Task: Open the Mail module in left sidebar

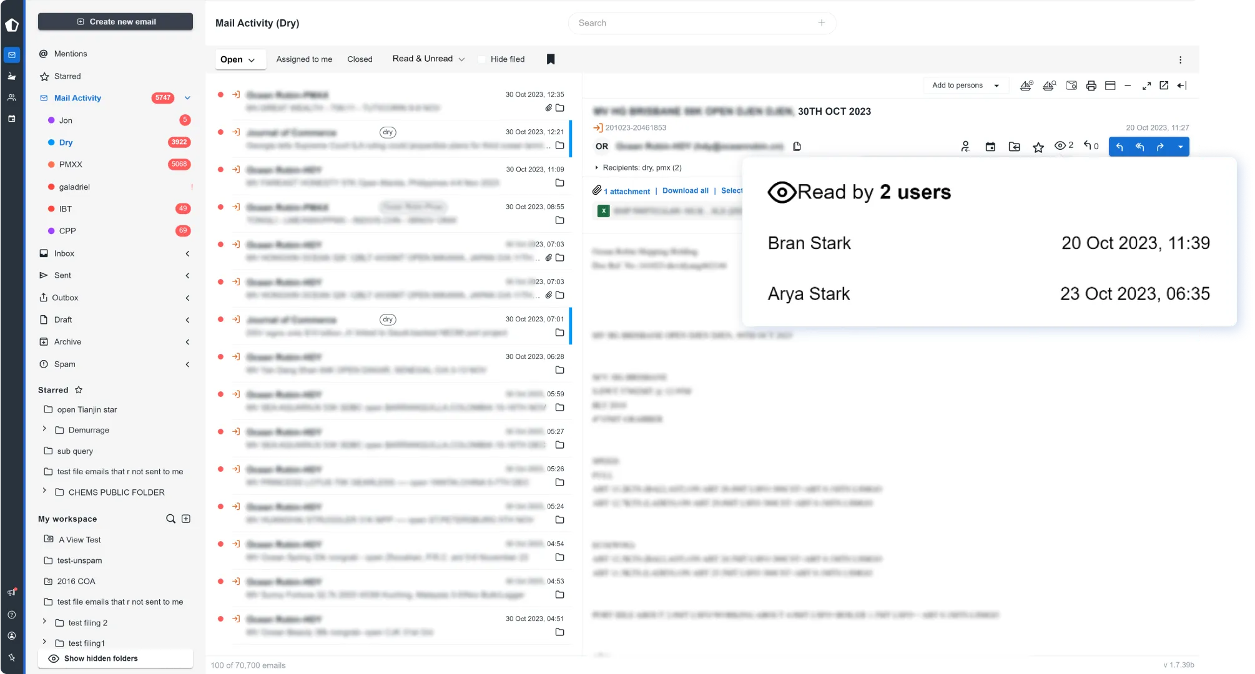Action: (x=11, y=55)
